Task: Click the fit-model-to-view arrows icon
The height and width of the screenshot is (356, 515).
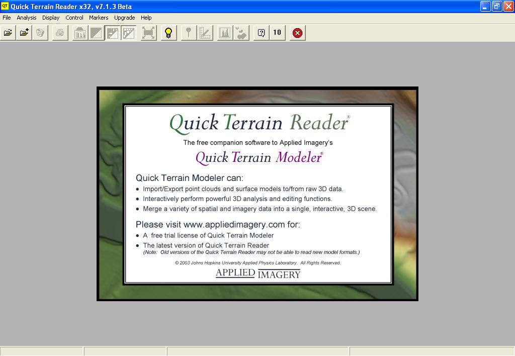Action: tap(148, 32)
